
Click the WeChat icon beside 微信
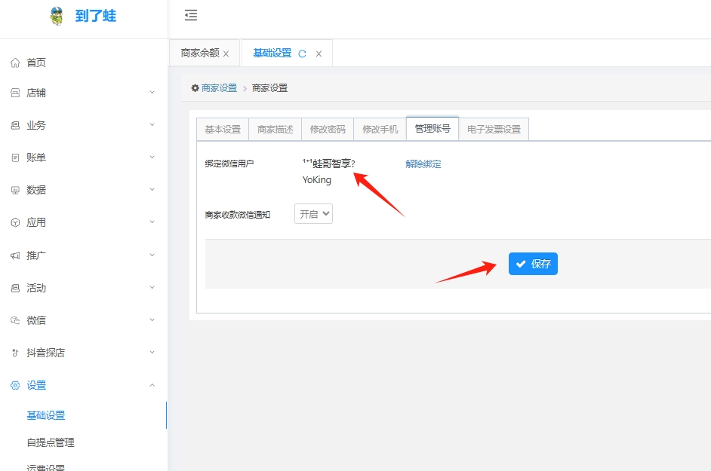coord(15,320)
